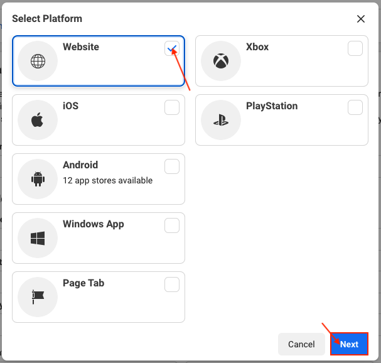The image size is (381, 363).
Task: Select the PlayStation label text
Action: pyautogui.click(x=272, y=106)
